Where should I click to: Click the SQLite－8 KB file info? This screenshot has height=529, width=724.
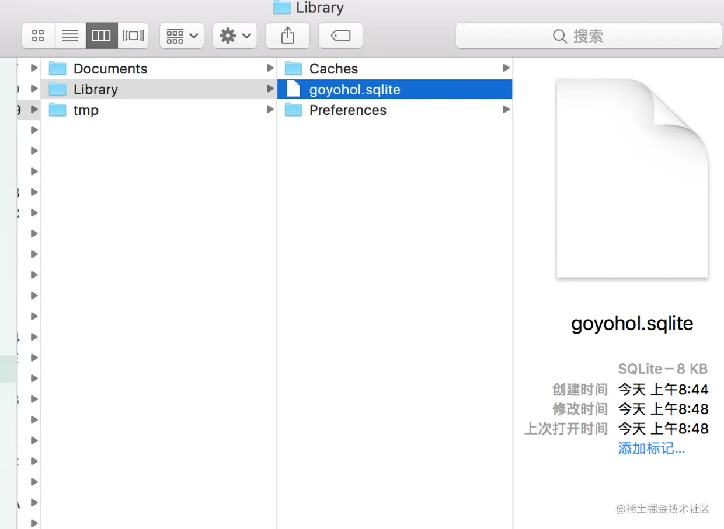tap(663, 369)
